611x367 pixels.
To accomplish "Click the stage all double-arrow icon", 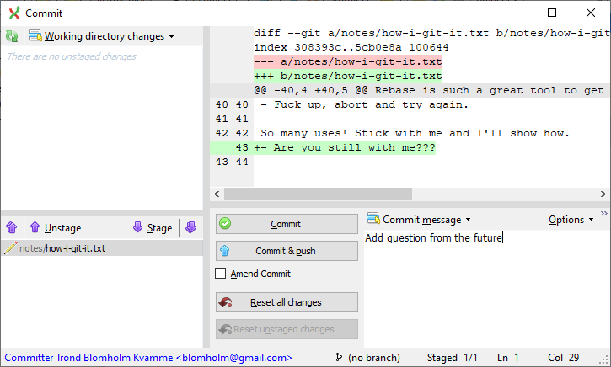I will [x=191, y=227].
